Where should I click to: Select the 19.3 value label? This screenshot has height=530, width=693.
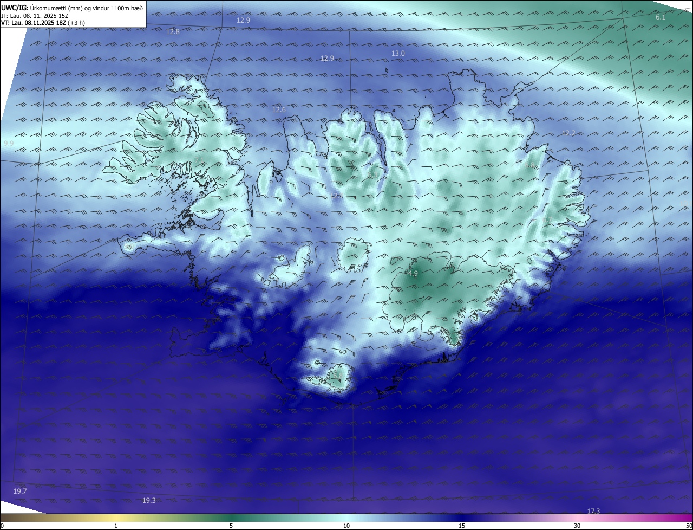point(149,500)
